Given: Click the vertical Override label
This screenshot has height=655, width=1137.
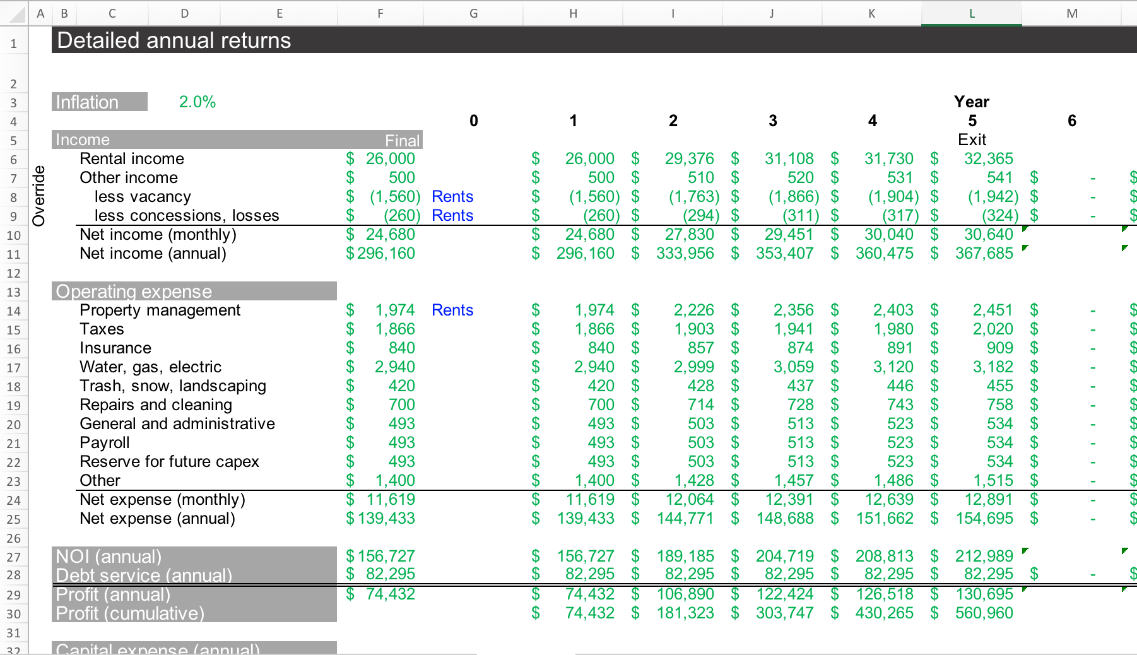Looking at the screenshot, I should pyautogui.click(x=39, y=196).
